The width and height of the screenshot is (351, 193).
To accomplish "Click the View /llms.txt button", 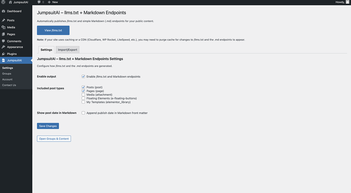I will pos(53,30).
